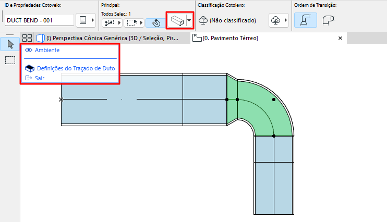Image resolution: width=387 pixels, height=222 pixels.
Task: Expand the marquee selection mode flyout arrow
Action: [141, 23]
